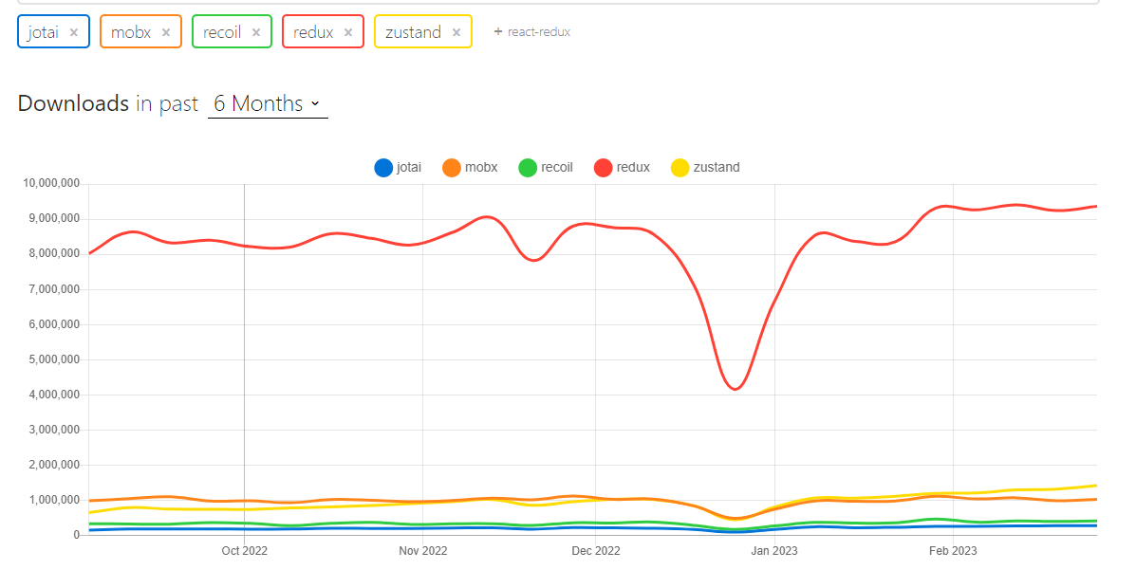The width and height of the screenshot is (1136, 570).
Task: Click the 1,000,000 y-axis value
Action: click(x=53, y=500)
